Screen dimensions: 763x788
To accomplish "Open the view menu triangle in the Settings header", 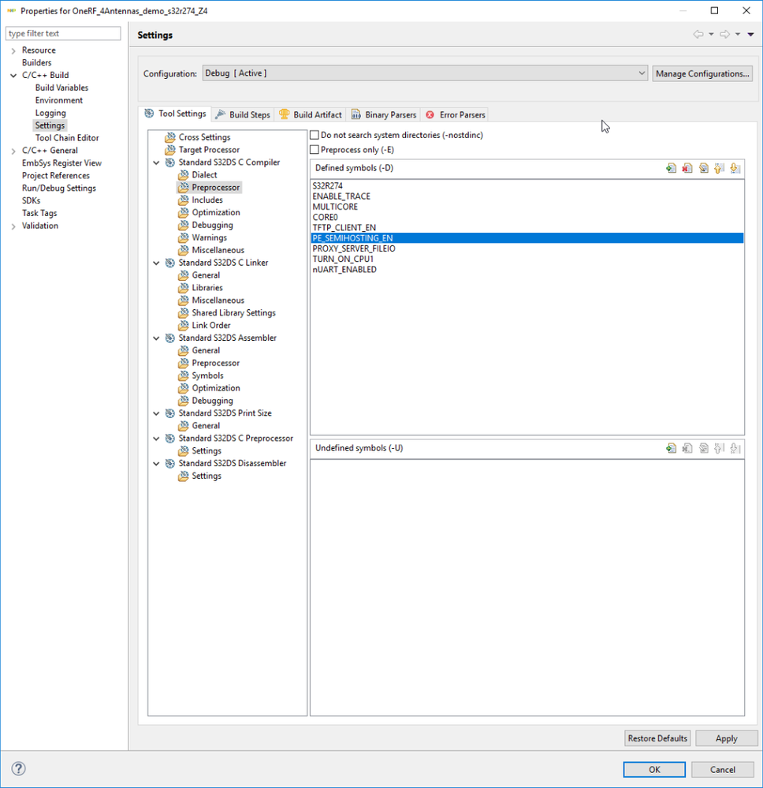I will [x=750, y=34].
